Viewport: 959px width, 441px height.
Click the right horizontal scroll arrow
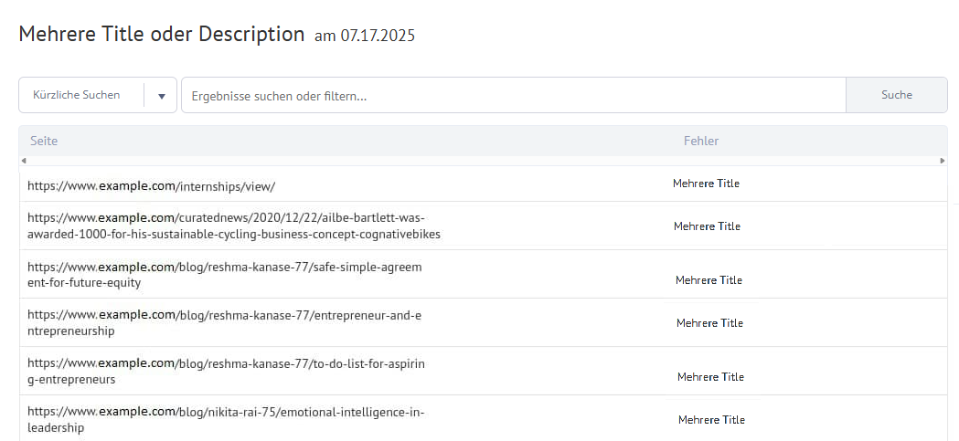pos(943,161)
